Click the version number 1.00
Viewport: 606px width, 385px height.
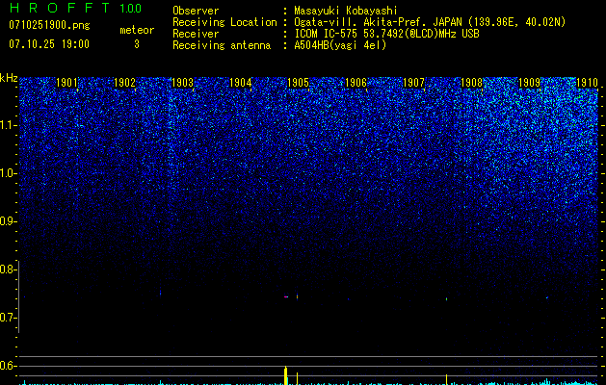point(131,8)
